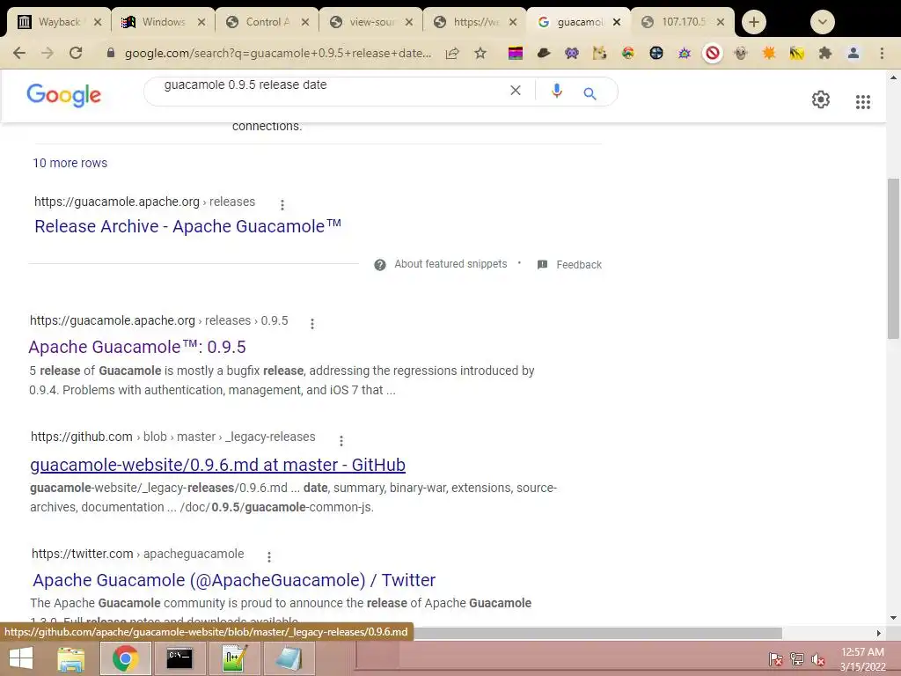Expand '10 more rows' in snippet
Screen dimensions: 901x676
coord(70,163)
